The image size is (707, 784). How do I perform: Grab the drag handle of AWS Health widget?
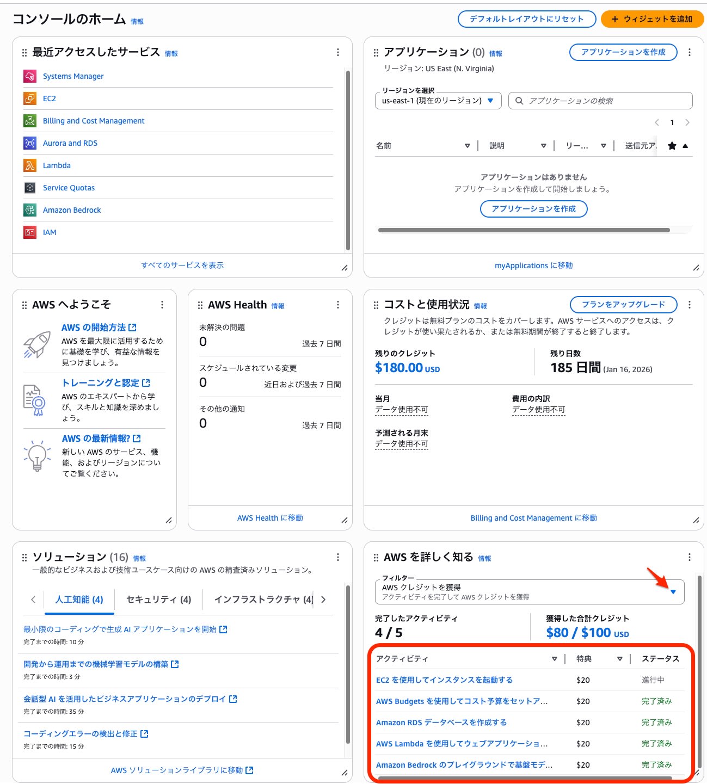pyautogui.click(x=200, y=305)
